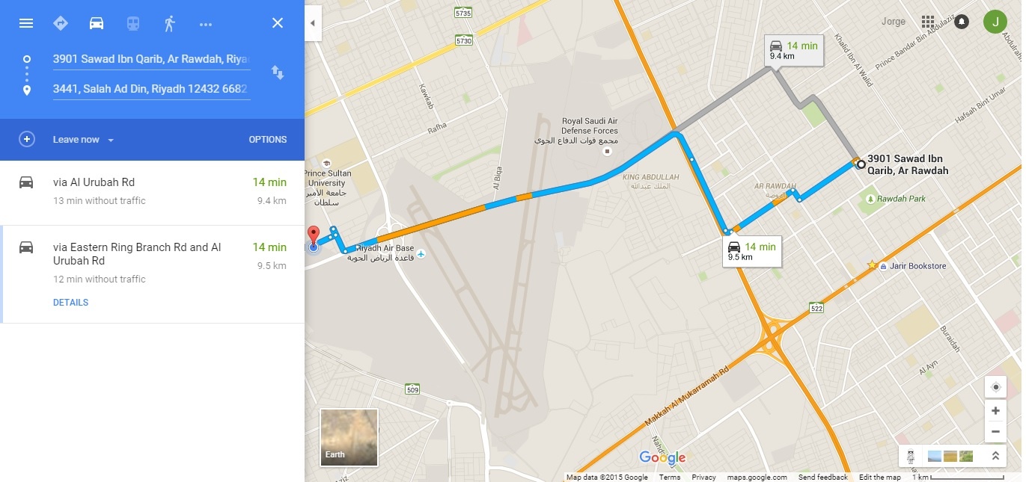Open Street View pegman control
Screen dimensions: 1026x482
[x=911, y=456]
